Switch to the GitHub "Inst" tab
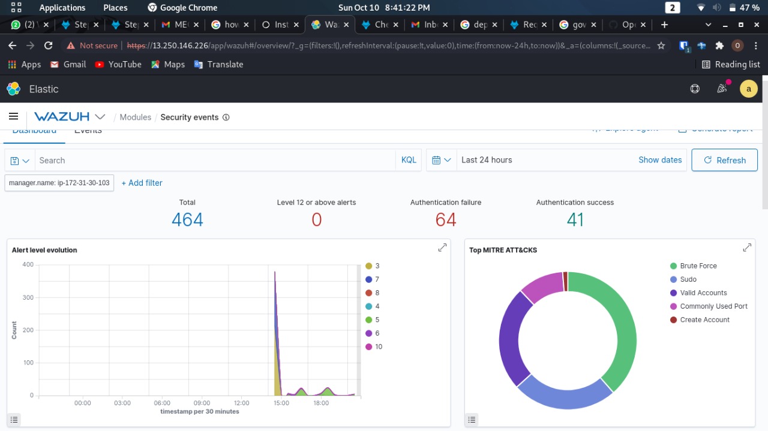 281,25
